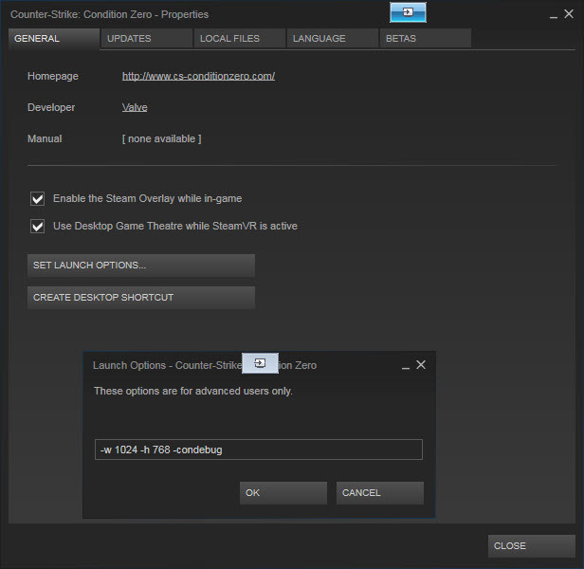
Task: Focus the launch options text field
Action: point(258,450)
